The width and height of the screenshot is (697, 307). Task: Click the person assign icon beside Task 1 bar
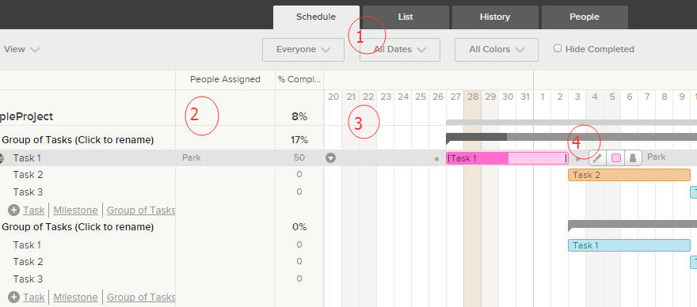pos(633,157)
